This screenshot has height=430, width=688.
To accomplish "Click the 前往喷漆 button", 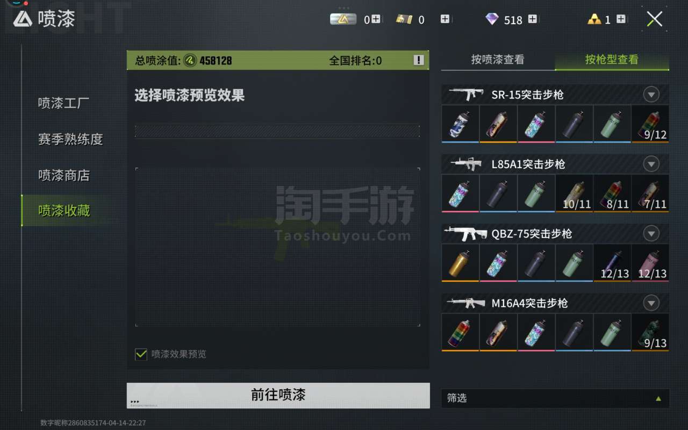I will (x=278, y=395).
